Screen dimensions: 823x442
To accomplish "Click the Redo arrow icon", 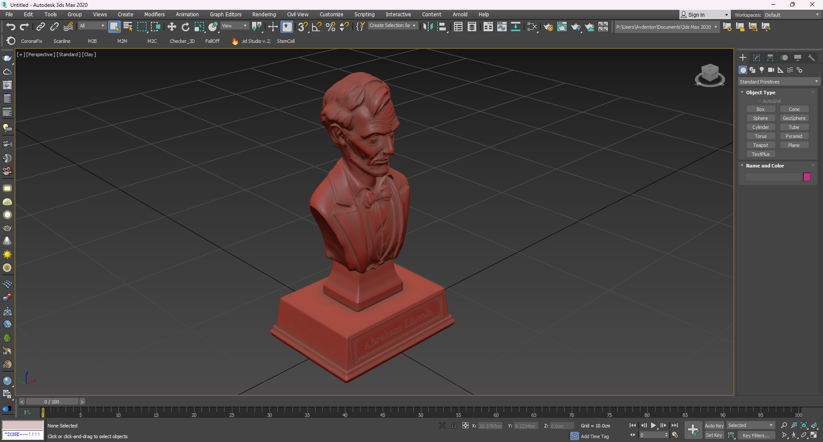I will point(24,27).
